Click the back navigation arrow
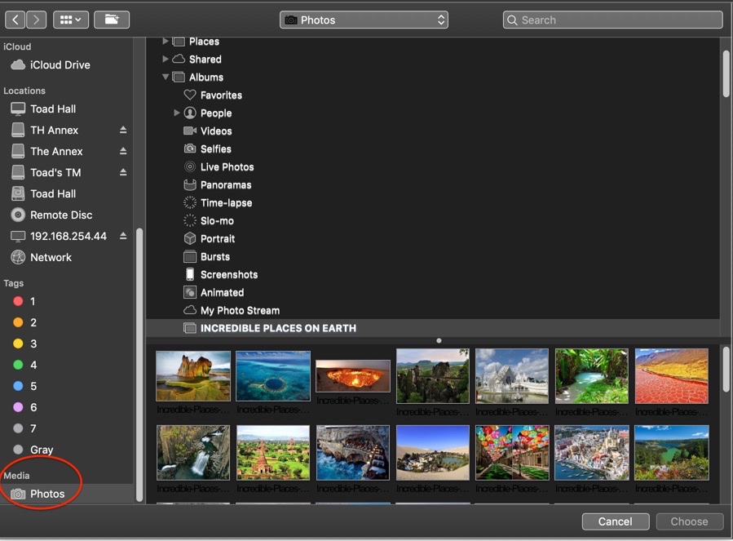Screen dimensions: 733x541 15,20
